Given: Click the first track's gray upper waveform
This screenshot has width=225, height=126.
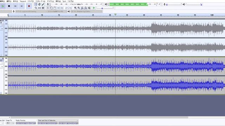Looking at the screenshot, I should point(116,28).
